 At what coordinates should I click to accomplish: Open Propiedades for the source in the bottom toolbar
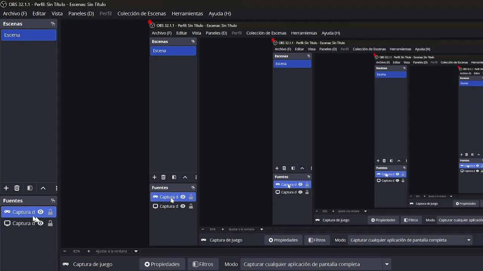(x=162, y=264)
